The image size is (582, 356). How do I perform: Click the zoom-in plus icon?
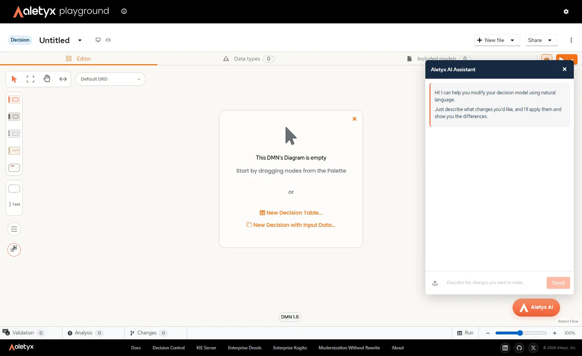pos(555,333)
